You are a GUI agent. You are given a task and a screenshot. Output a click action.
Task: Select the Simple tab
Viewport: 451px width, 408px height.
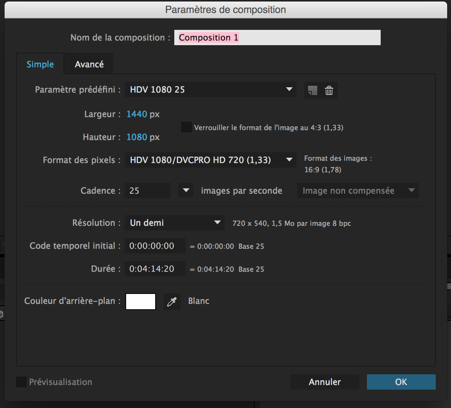[x=40, y=64]
